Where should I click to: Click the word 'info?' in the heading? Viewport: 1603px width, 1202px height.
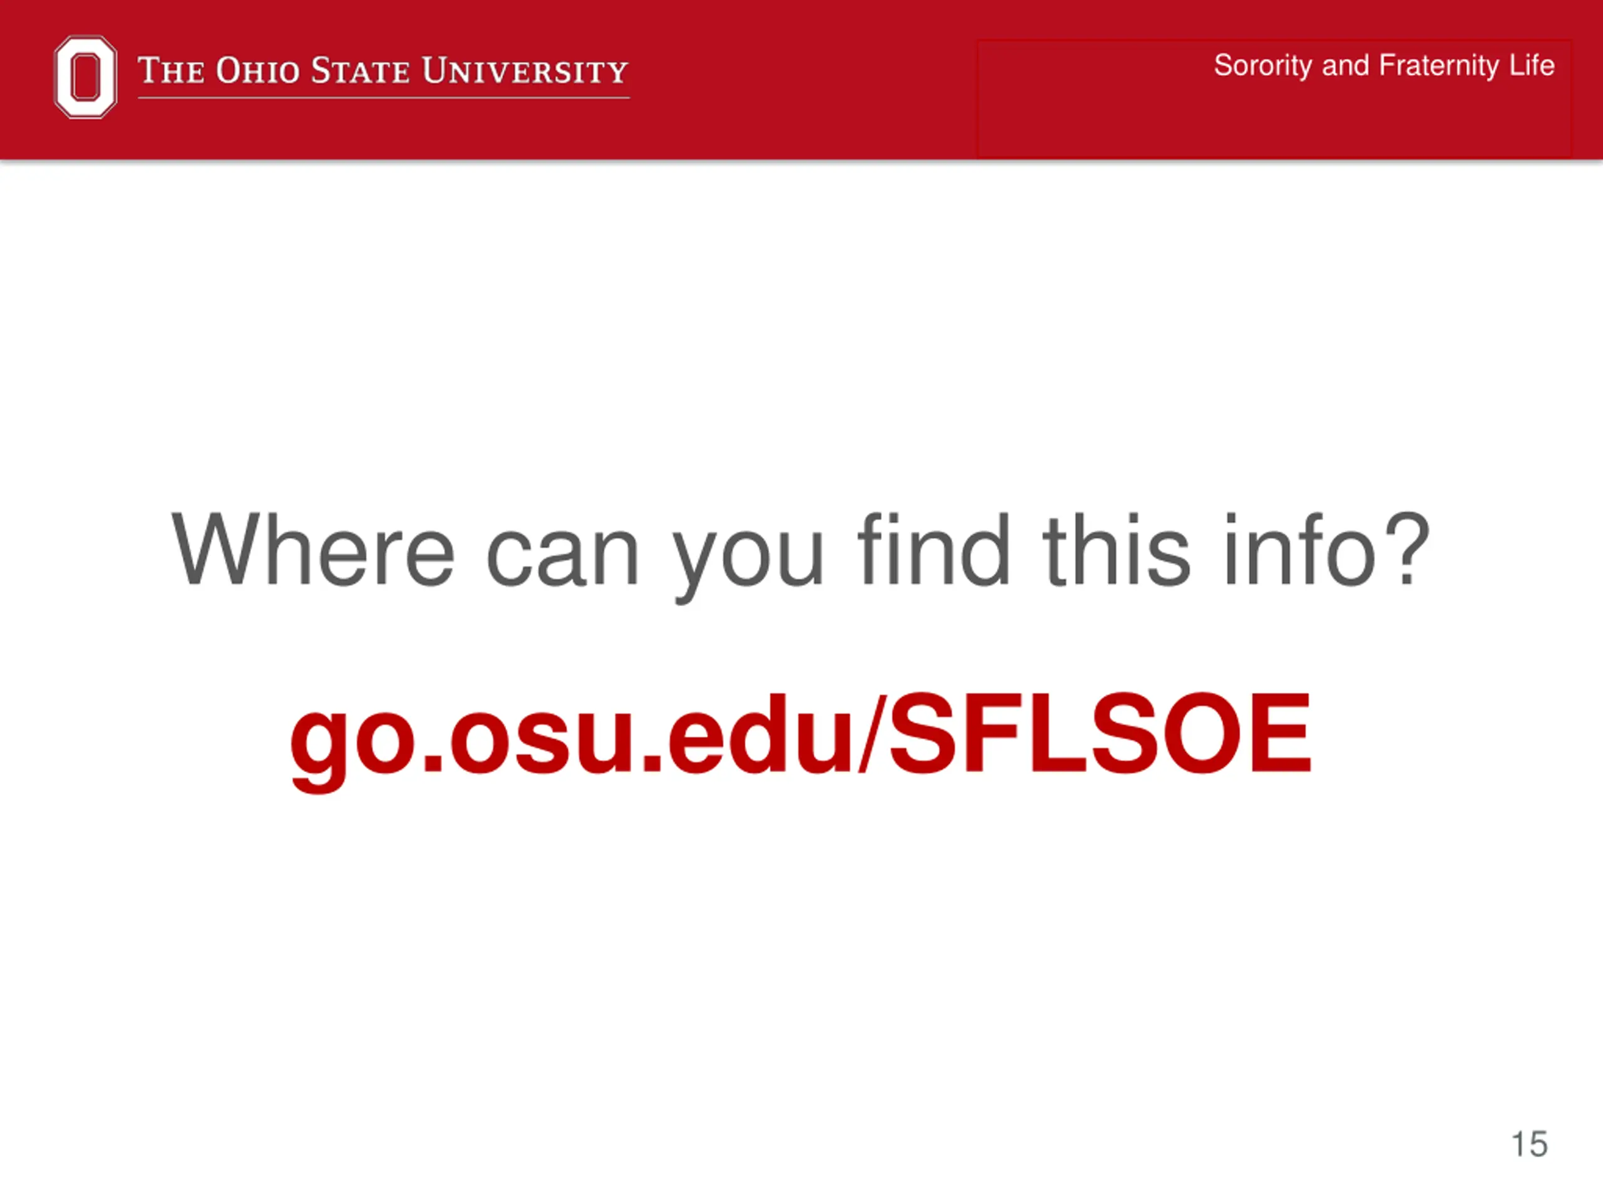tap(1327, 548)
